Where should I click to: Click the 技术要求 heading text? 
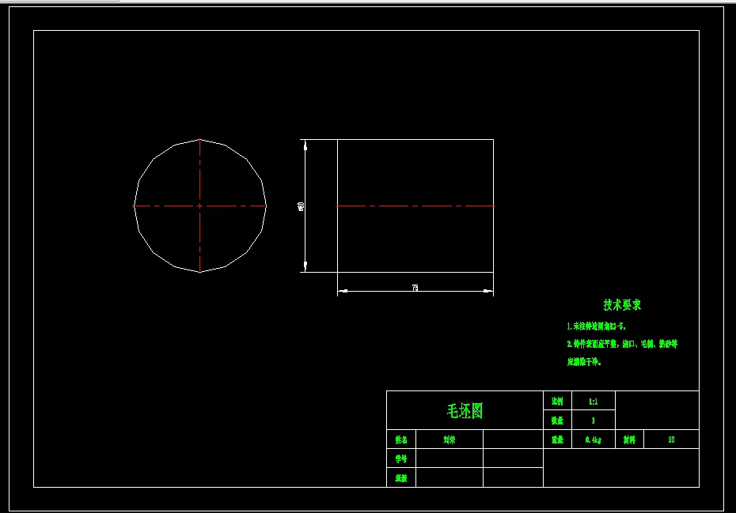click(x=622, y=305)
